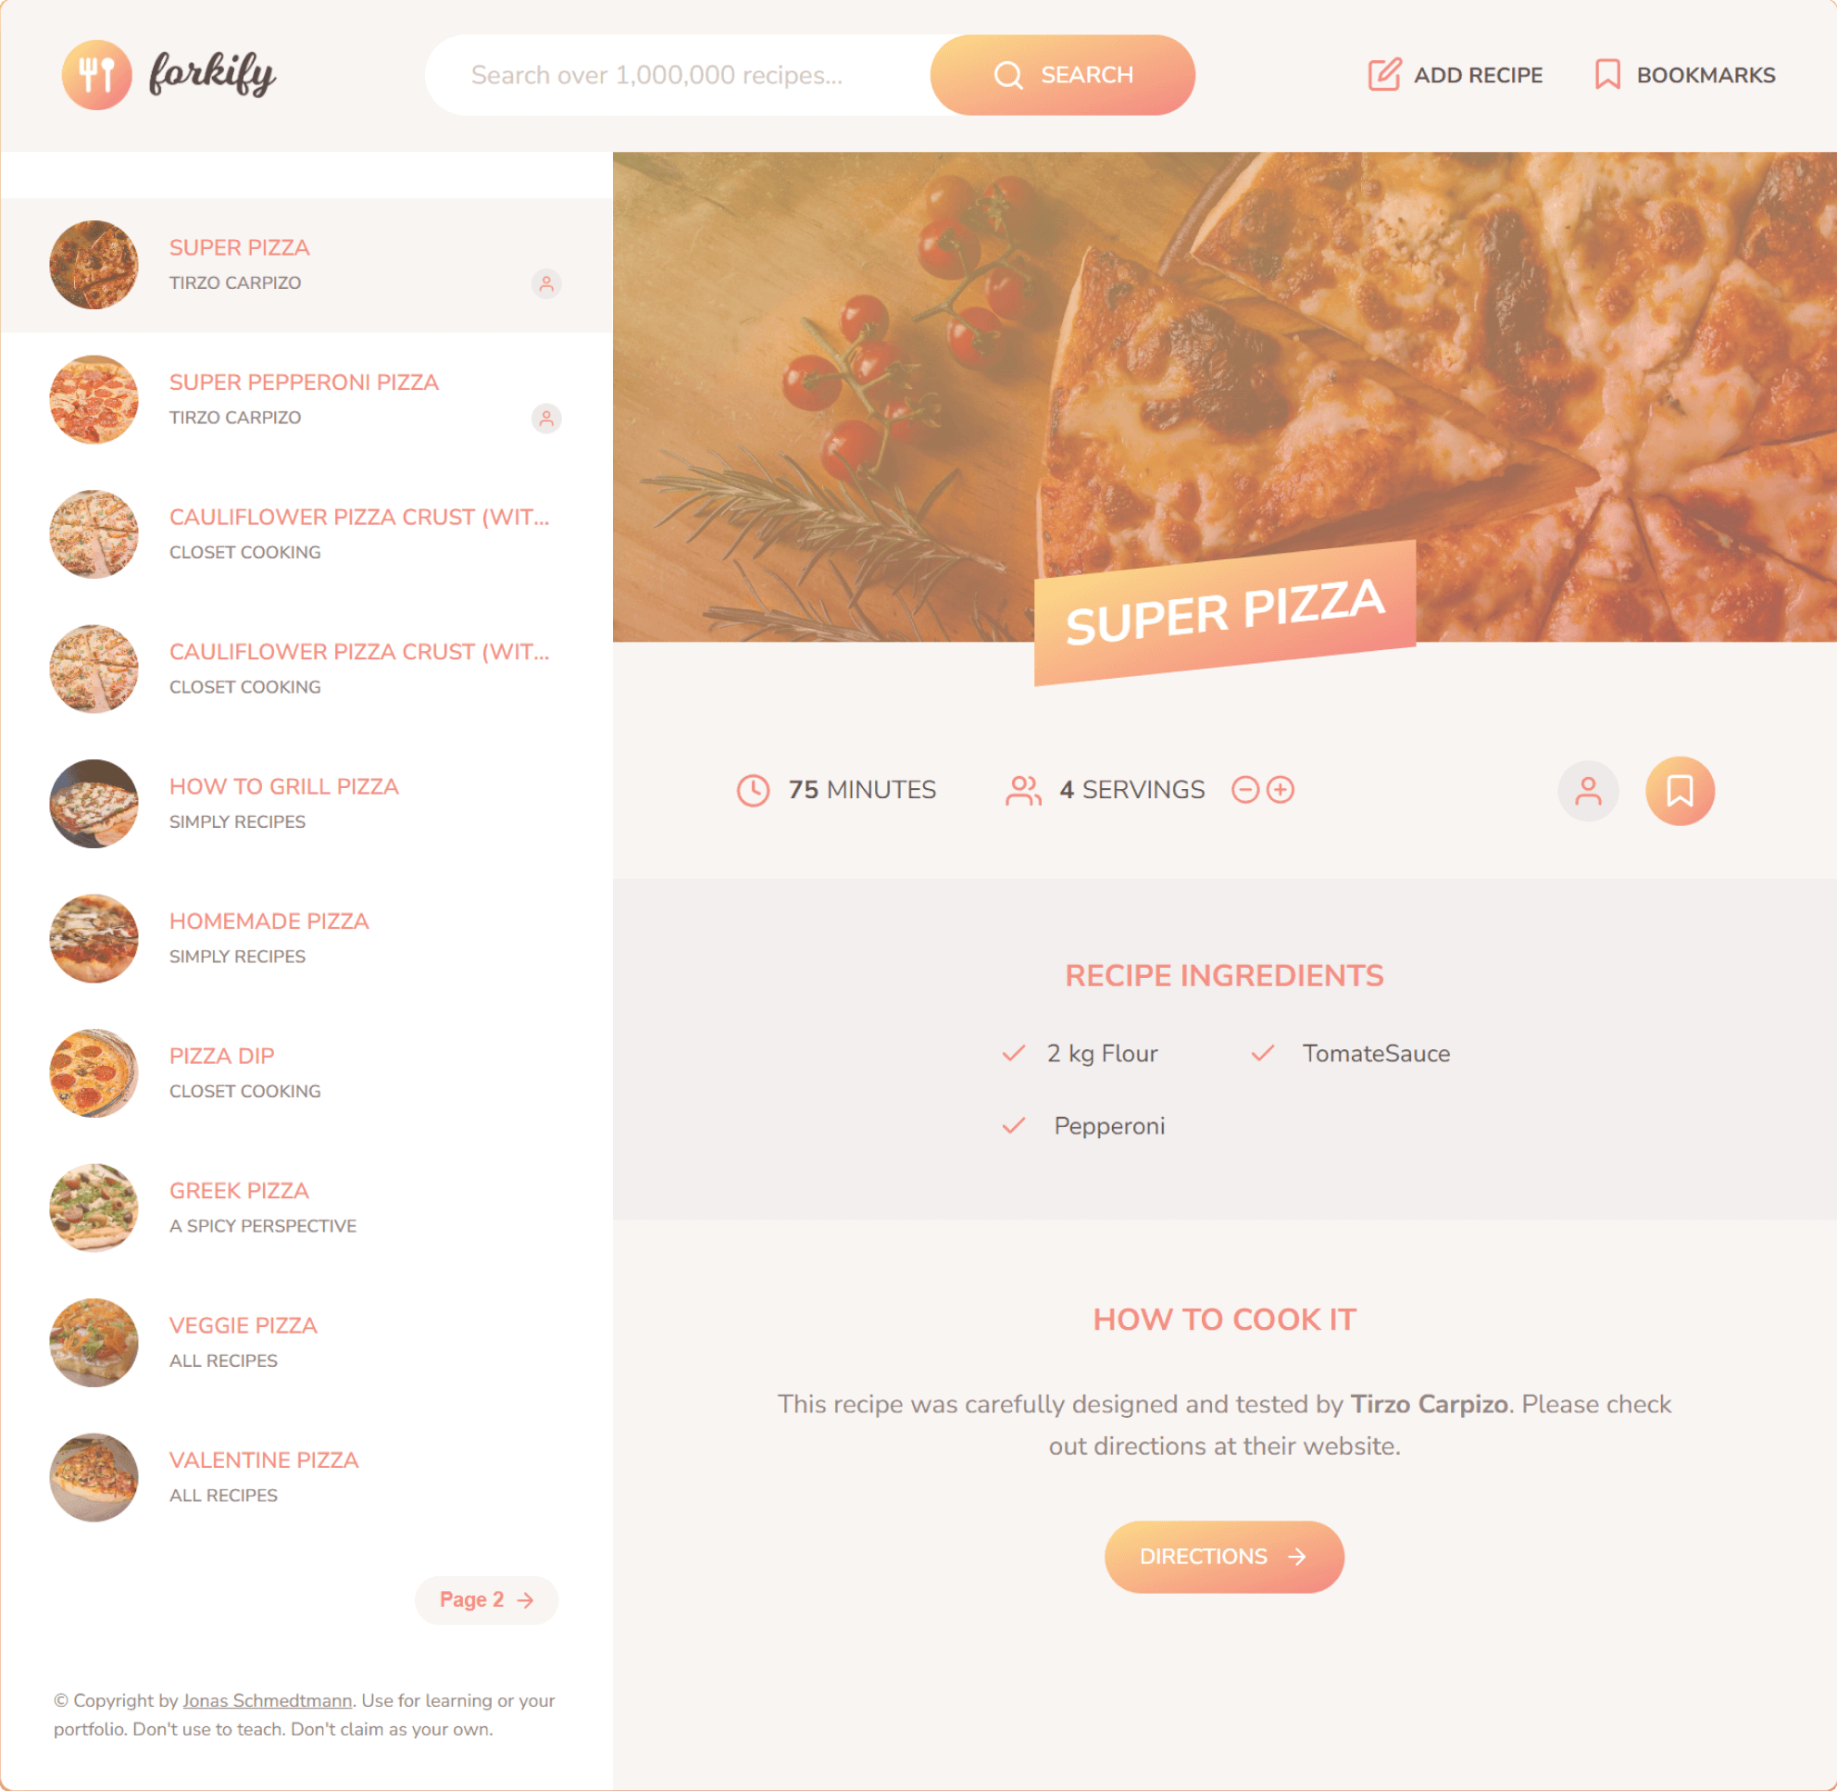Click Page 2 to load more results

coord(485,1599)
